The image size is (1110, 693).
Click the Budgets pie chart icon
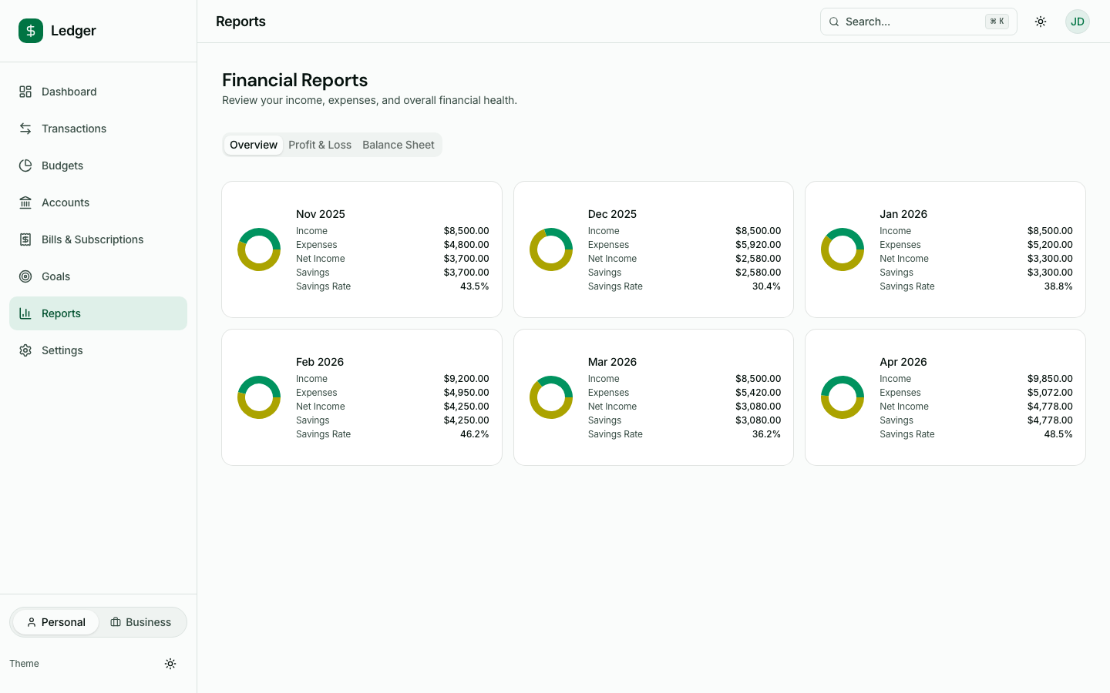(25, 165)
